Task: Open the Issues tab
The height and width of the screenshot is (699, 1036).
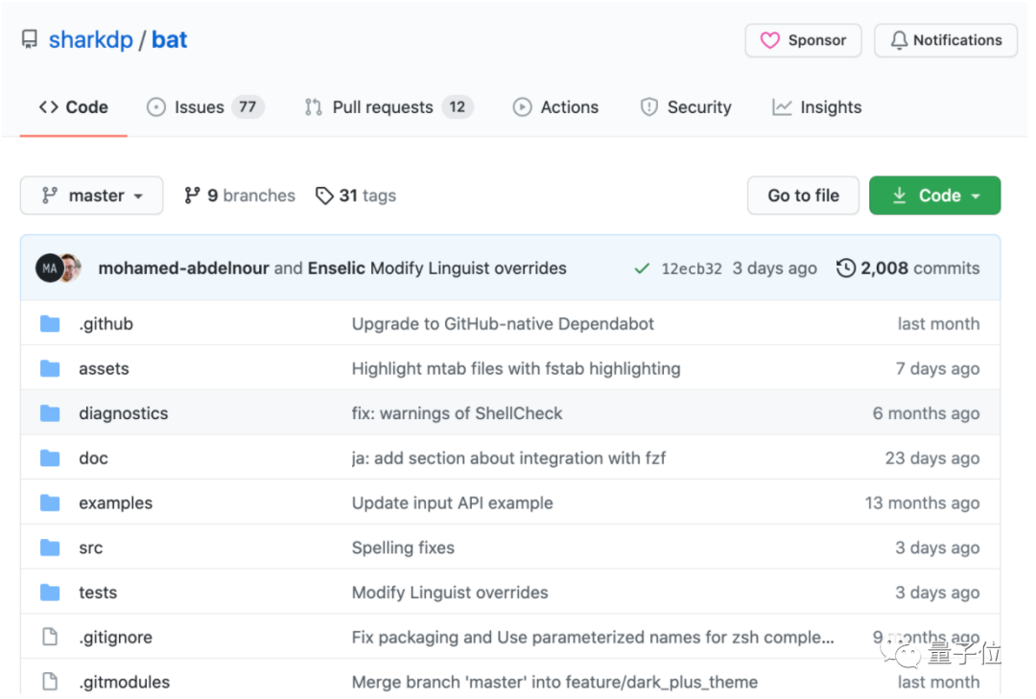Action: (205, 107)
